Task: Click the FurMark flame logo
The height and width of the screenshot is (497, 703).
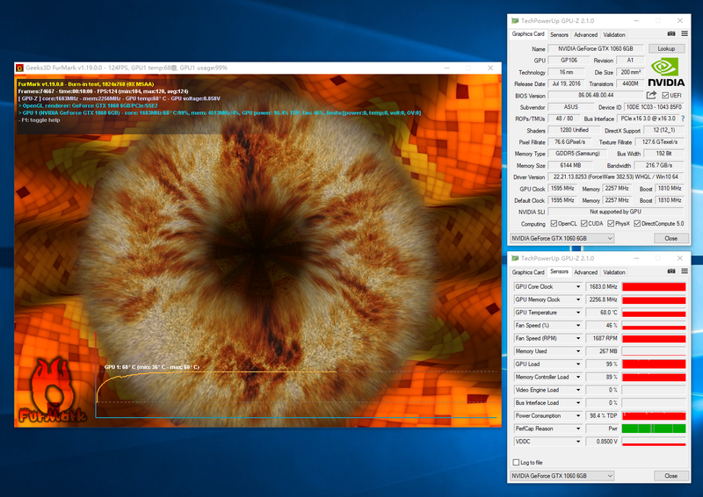Action: click(x=53, y=391)
